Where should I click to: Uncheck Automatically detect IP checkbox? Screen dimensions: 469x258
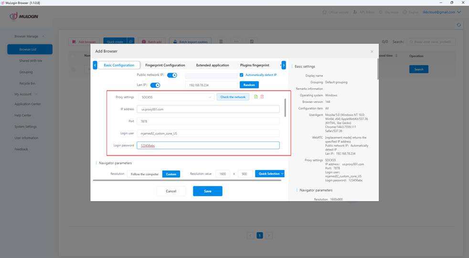pyautogui.click(x=242, y=75)
